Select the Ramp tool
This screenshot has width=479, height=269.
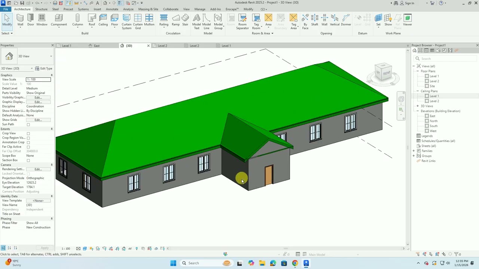pos(176,20)
